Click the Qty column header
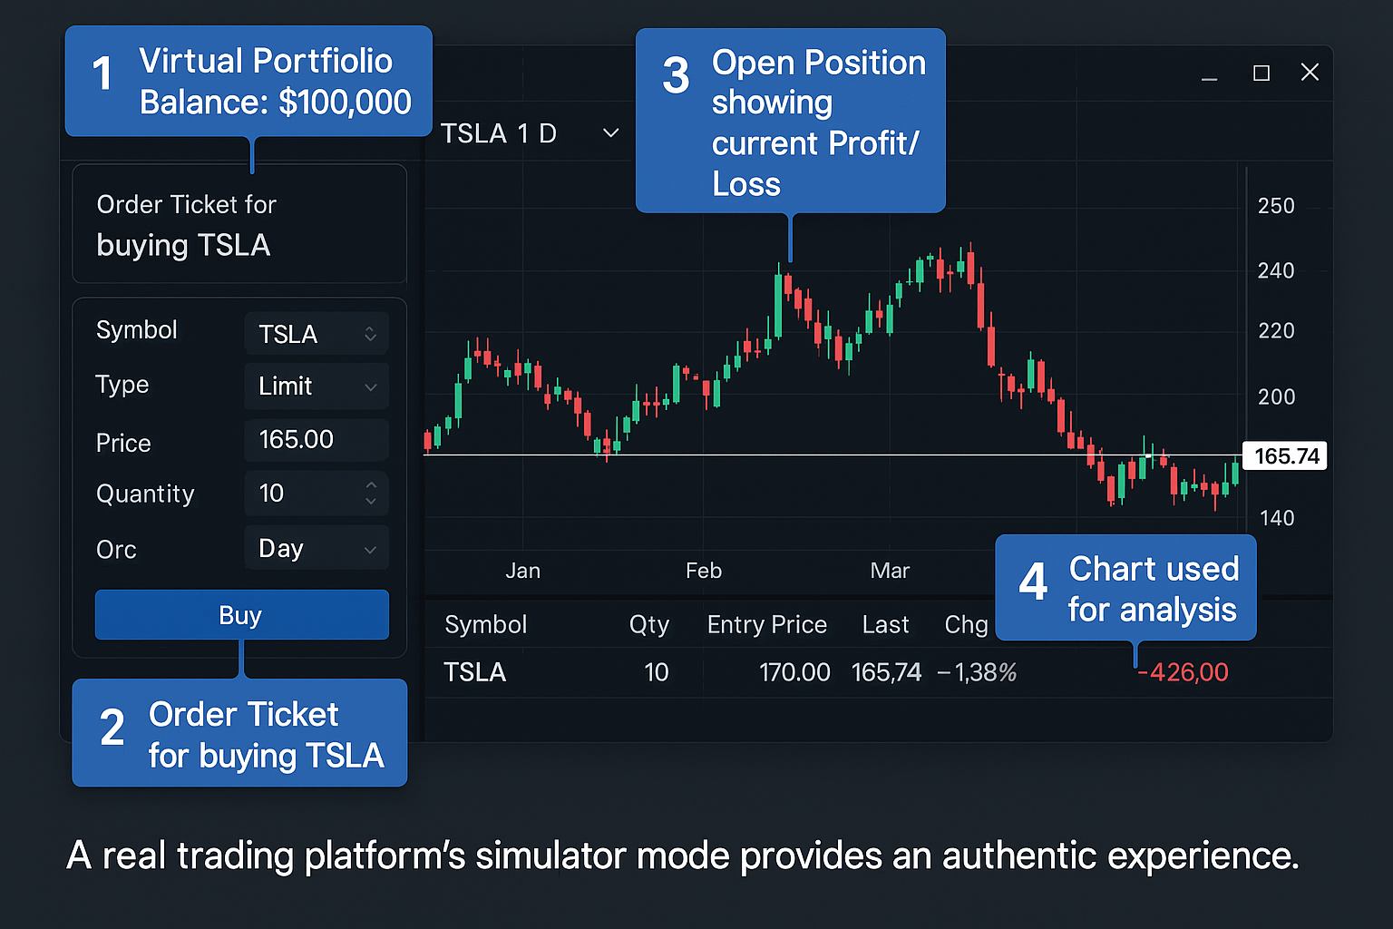1393x929 pixels. [x=648, y=624]
